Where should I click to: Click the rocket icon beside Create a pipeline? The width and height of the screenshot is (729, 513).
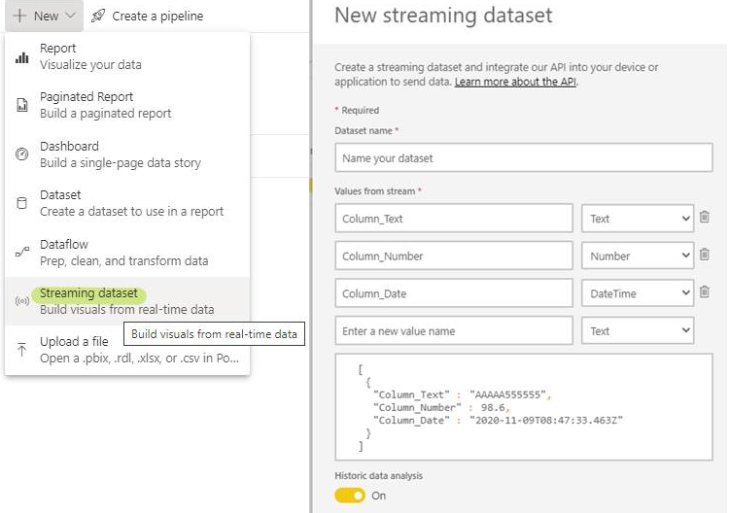pos(98,16)
